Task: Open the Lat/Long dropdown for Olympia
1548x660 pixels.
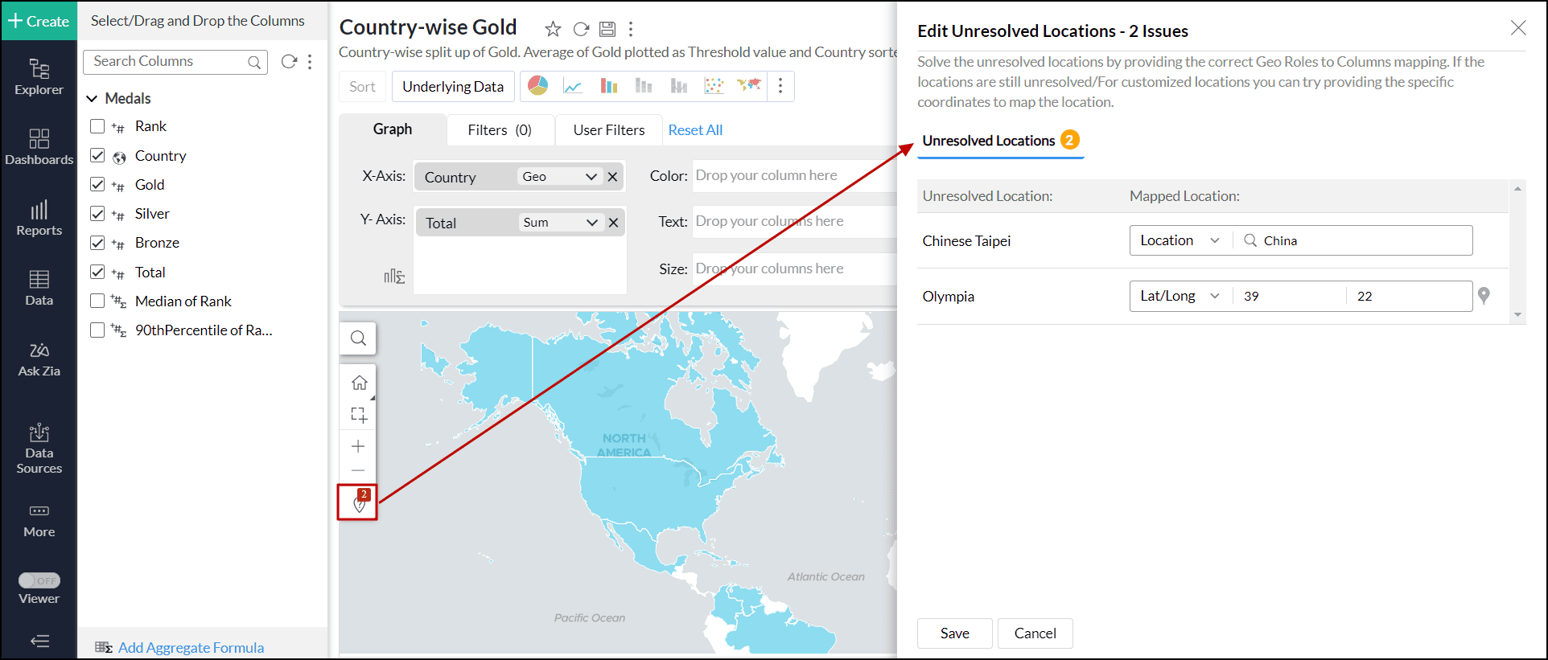Action: pyautogui.click(x=1180, y=296)
